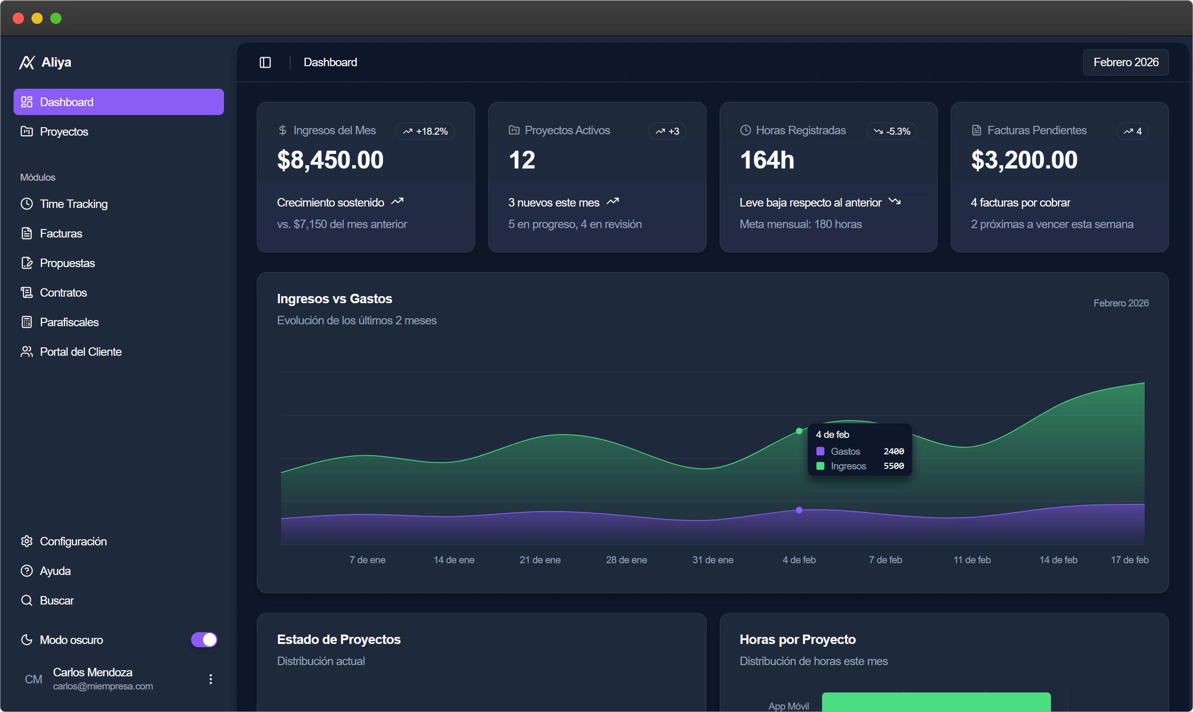Click the +18.2% trend badge on Ingresos
Viewport: 1193px width, 712px height.
click(425, 131)
